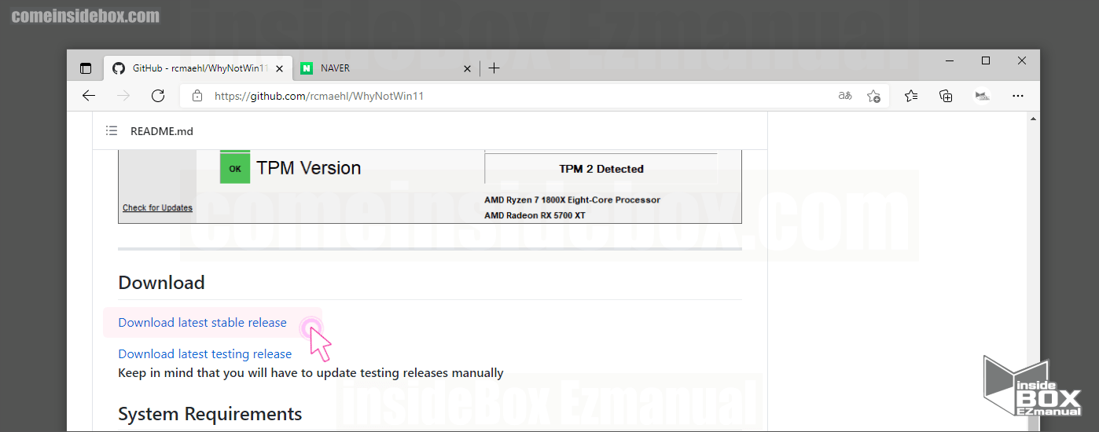Add this page to favorites
Image resolution: width=1099 pixels, height=432 pixels.
[x=873, y=96]
